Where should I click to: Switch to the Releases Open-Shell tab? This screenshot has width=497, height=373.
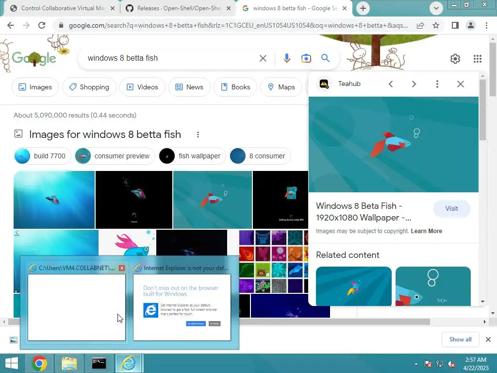pyautogui.click(x=178, y=8)
